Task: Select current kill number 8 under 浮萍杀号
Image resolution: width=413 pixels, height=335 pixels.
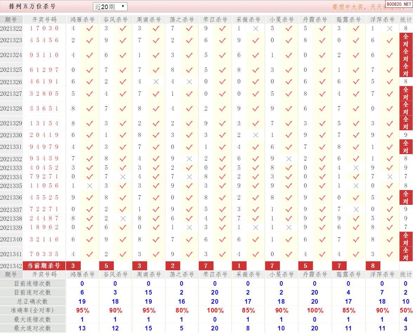Action: (373, 266)
